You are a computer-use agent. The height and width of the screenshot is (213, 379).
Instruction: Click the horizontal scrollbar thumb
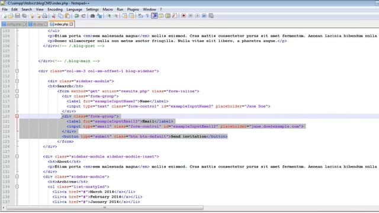[105, 208]
